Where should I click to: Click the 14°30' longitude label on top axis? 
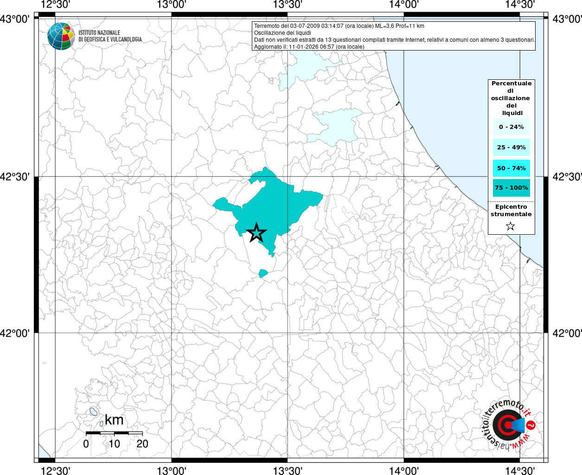pos(519,5)
